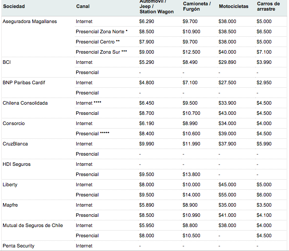Select the Presencial Zona Norte * channel
Image resolution: width=289 pixels, height=251 pixels.
(x=102, y=31)
